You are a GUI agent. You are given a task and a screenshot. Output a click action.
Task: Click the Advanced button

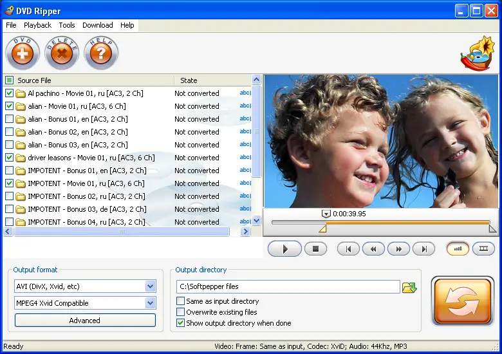[85, 321]
